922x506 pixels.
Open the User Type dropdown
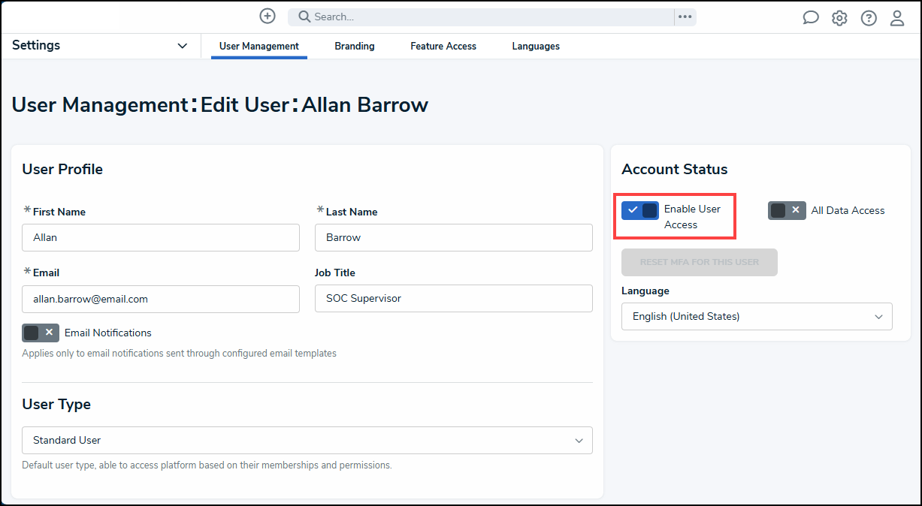point(307,441)
